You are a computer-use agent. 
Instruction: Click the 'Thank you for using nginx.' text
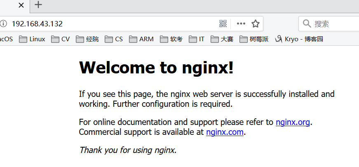pyautogui.click(x=128, y=150)
